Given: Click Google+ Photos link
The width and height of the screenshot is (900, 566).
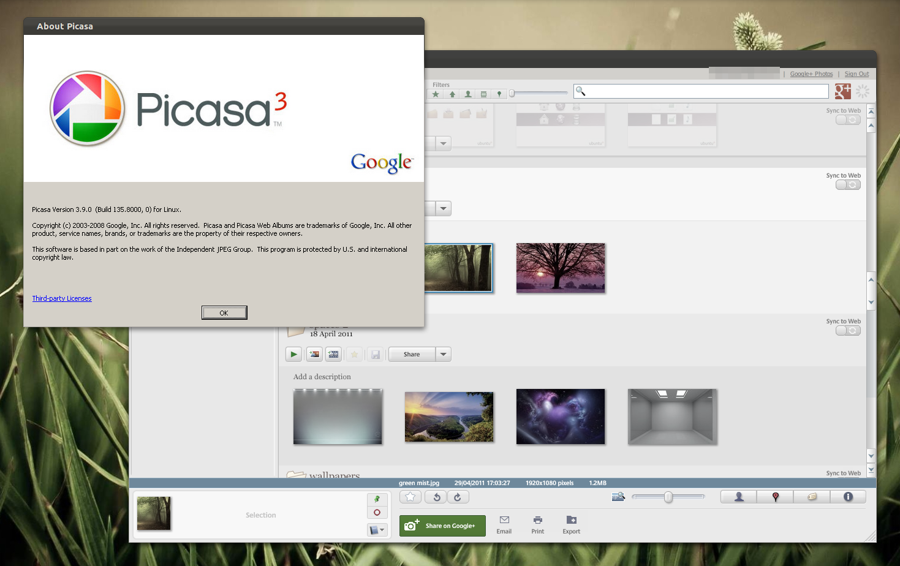Looking at the screenshot, I should click(811, 74).
